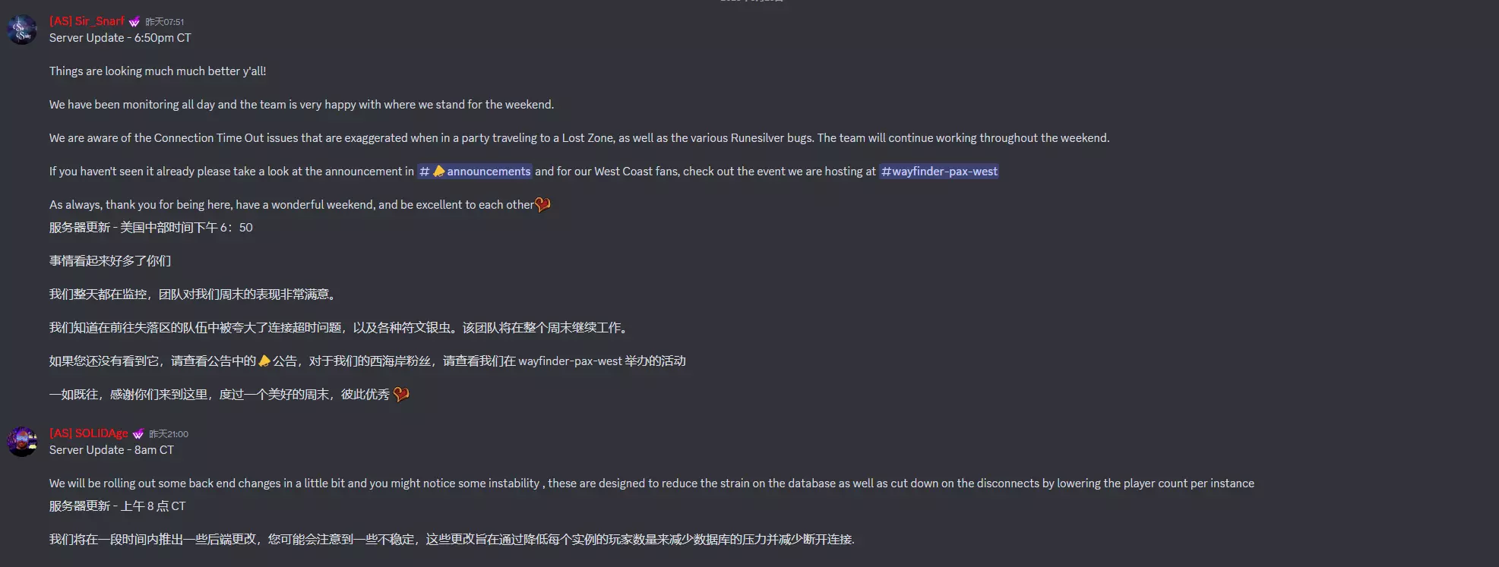Open SOLIDAge's profile avatar
1499x567 pixels.
click(22, 442)
